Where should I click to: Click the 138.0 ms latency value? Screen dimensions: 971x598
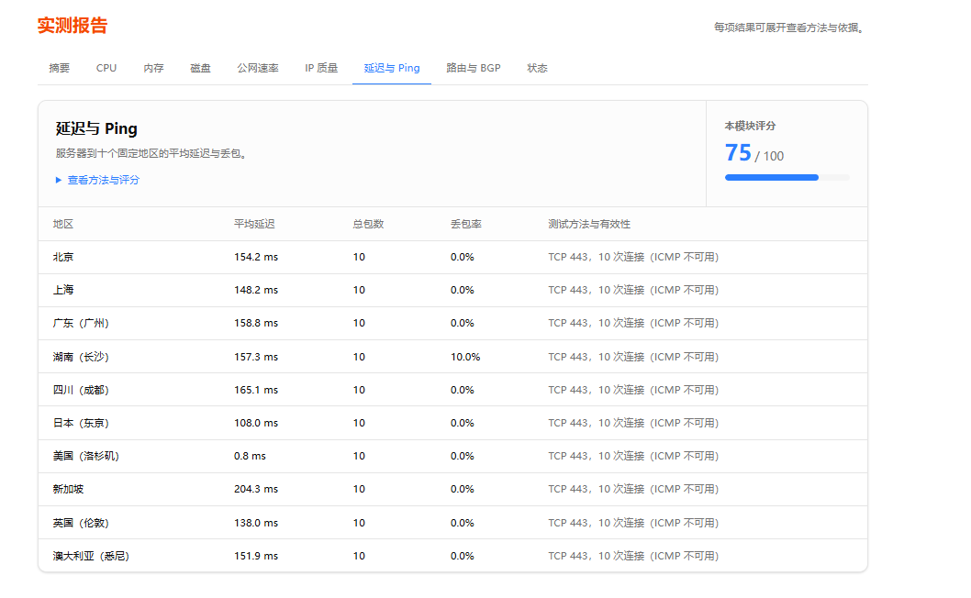(x=256, y=523)
